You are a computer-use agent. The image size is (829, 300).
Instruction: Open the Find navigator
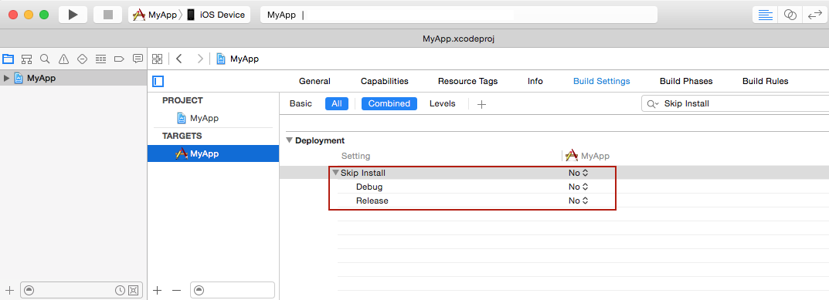pos(45,59)
